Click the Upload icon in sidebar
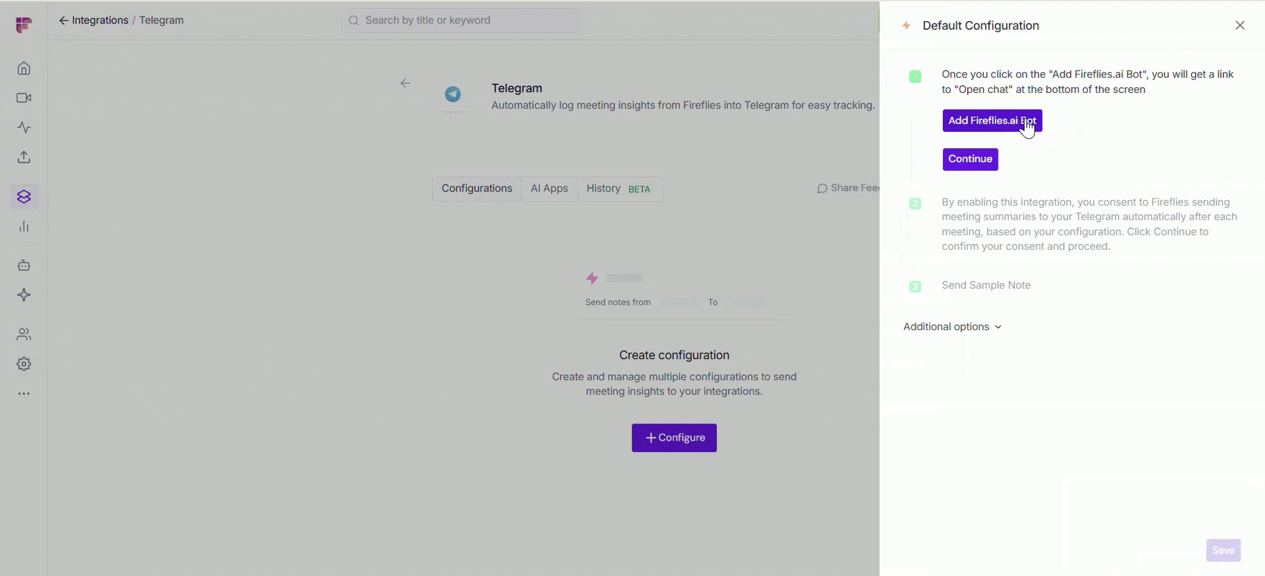 coord(24,158)
